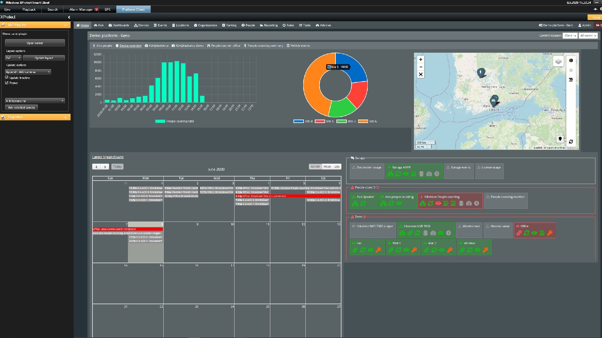Click the network icon in Axis Speaker card
This screenshot has height=338, width=602.
[355, 203]
